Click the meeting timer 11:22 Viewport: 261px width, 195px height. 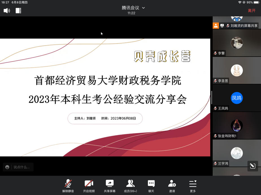131,13
